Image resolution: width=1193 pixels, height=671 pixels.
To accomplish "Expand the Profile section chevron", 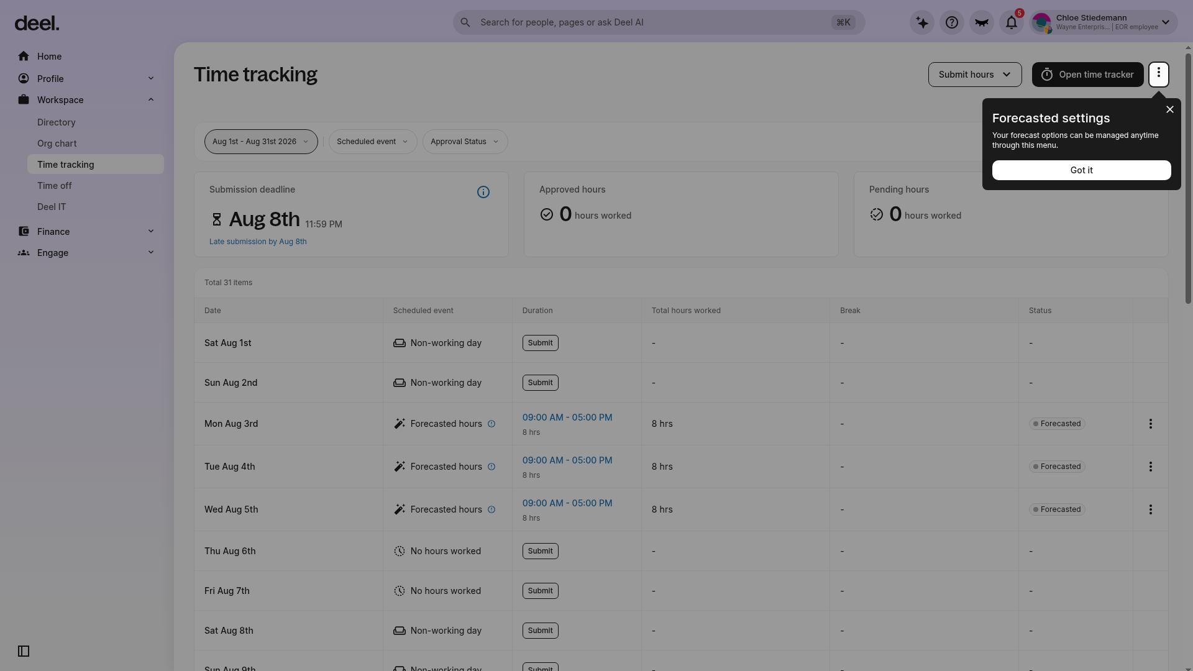I will [x=151, y=78].
